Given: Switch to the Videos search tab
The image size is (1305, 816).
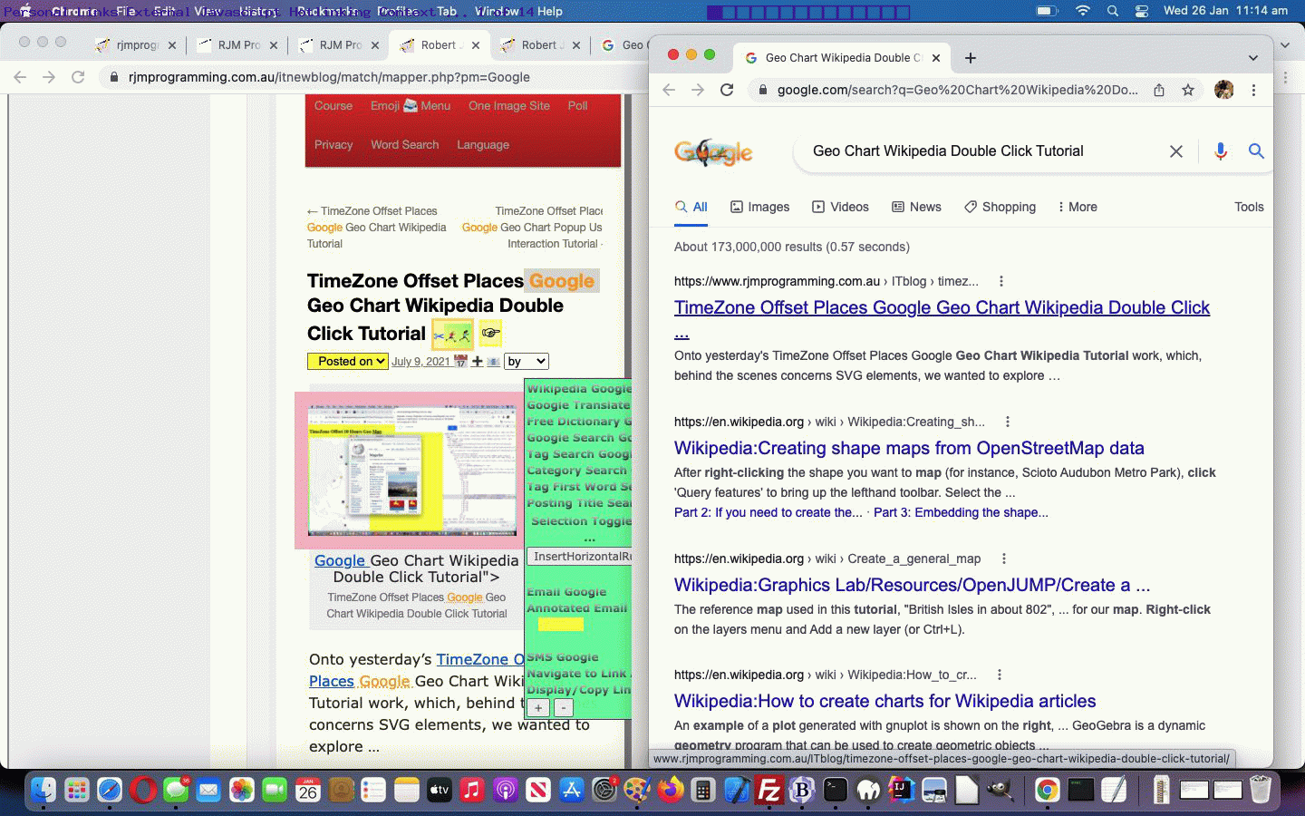Looking at the screenshot, I should pos(840,207).
